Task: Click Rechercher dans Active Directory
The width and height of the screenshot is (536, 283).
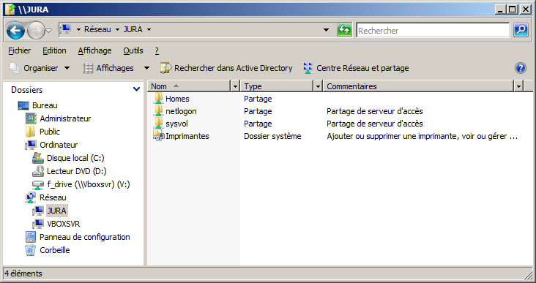Action: [x=227, y=68]
